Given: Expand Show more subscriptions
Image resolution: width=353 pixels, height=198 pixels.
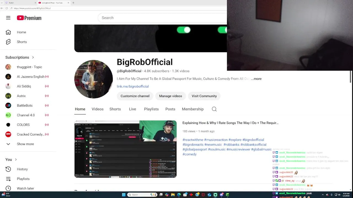Looking at the screenshot, I should 25,144.
